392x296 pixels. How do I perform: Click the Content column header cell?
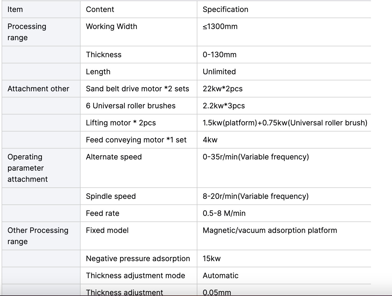tap(100, 10)
